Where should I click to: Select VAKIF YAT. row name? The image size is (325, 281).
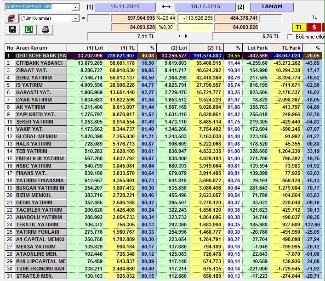click(40, 129)
